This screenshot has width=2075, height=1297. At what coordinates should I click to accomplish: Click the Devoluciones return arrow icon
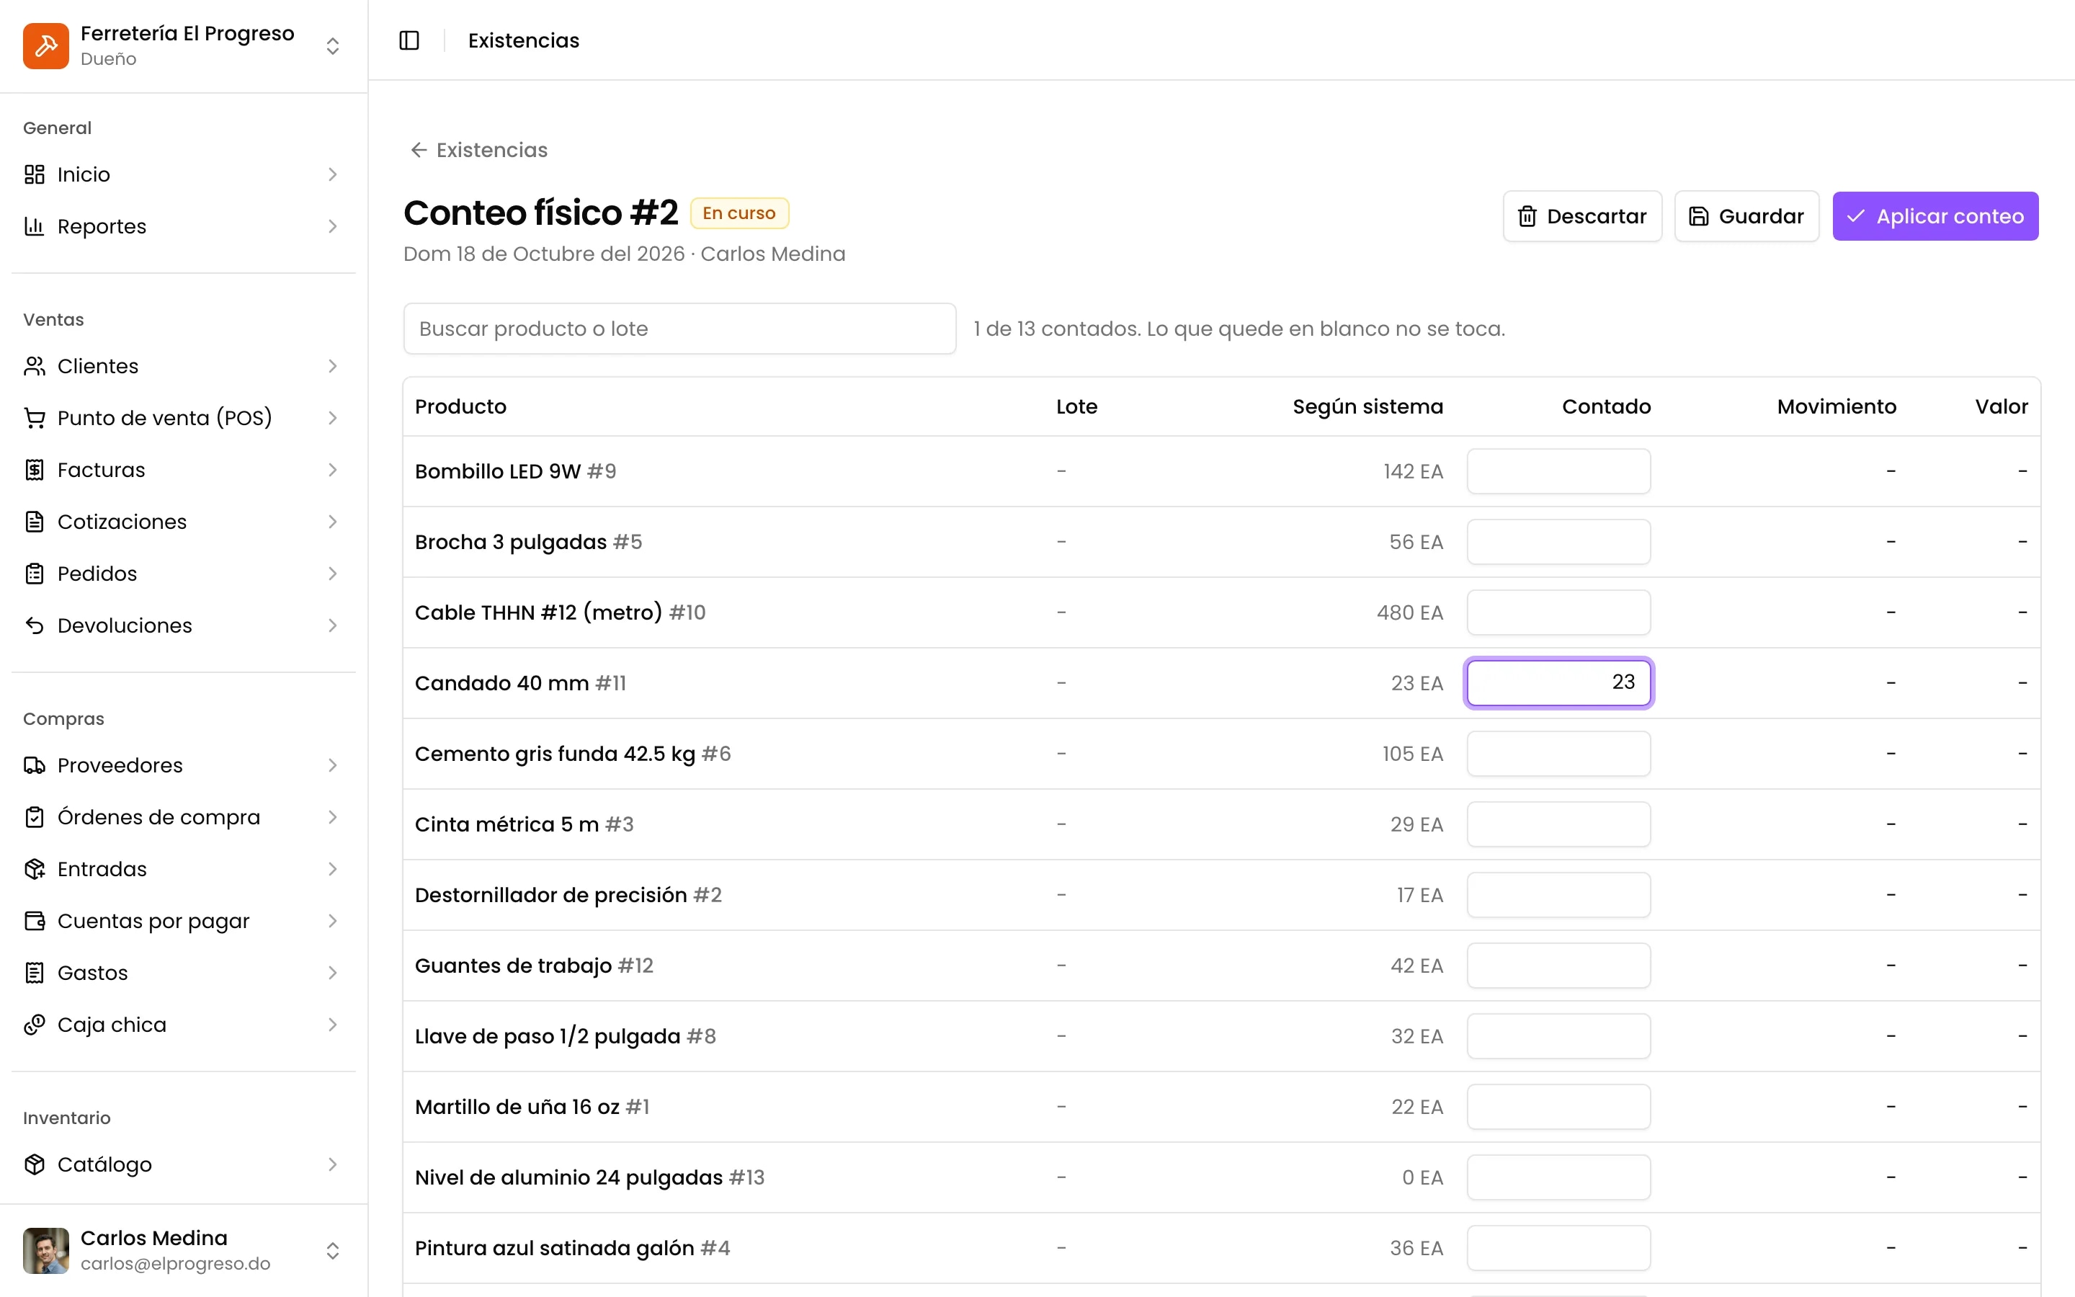[35, 625]
